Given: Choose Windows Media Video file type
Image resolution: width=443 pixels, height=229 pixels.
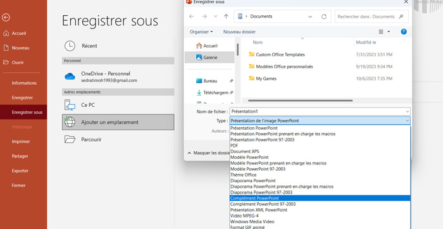Looking at the screenshot, I should pyautogui.click(x=320, y=221).
